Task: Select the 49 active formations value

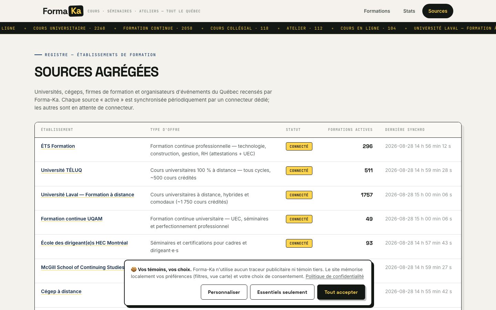Action: pyautogui.click(x=369, y=219)
